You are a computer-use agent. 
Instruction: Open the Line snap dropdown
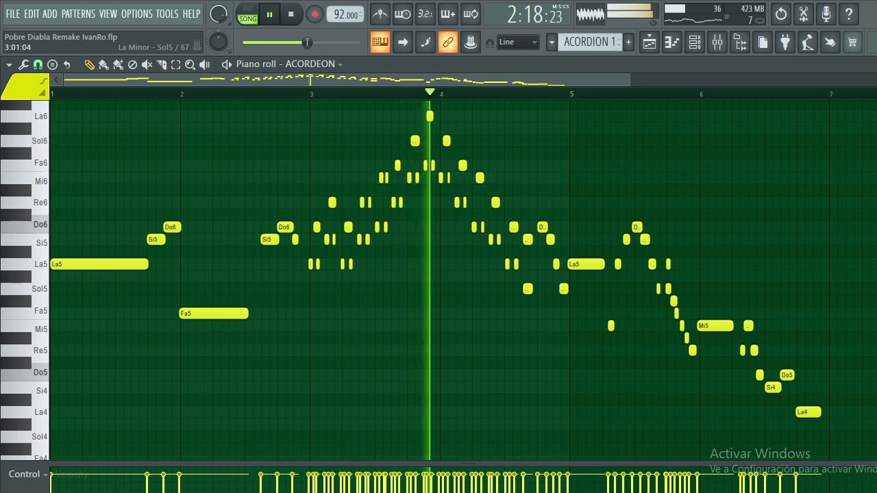pos(517,42)
